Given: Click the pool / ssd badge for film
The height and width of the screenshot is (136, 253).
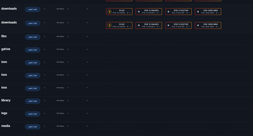Looking at the screenshot, I should coord(33,37).
